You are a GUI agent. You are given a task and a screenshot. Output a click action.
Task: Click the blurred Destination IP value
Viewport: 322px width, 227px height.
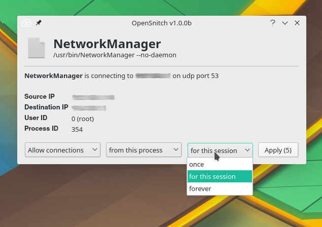tap(89, 108)
